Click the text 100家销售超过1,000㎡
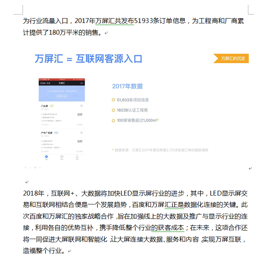Viewport: 254px width, 256px height. point(136,120)
